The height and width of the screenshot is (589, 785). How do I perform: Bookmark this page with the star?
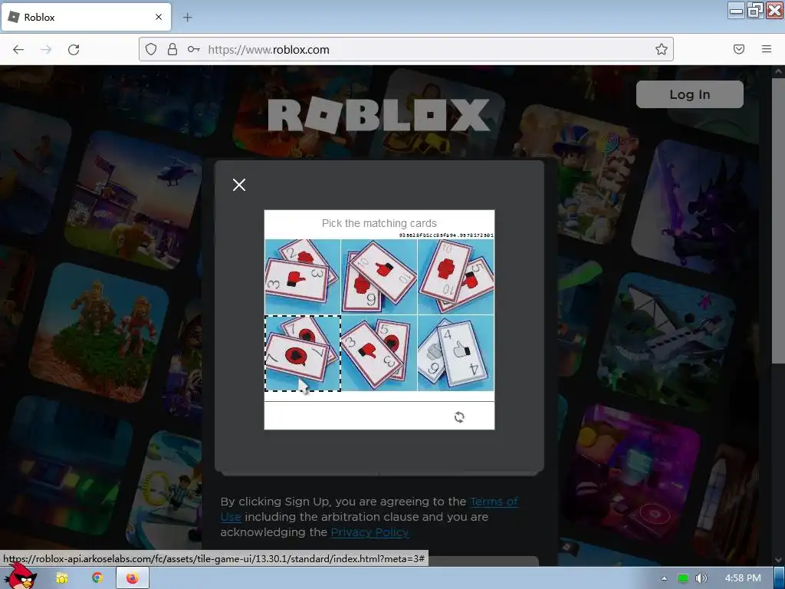[662, 49]
